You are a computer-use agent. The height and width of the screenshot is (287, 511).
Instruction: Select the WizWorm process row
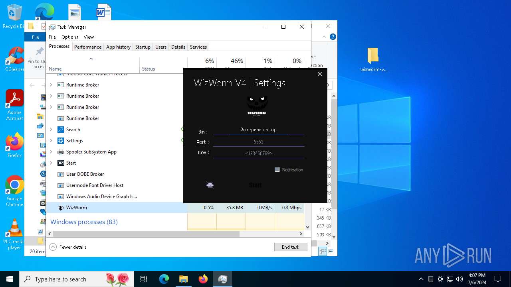176,208
